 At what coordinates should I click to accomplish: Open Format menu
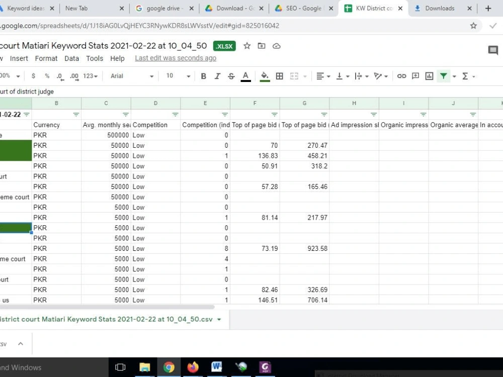tap(46, 58)
